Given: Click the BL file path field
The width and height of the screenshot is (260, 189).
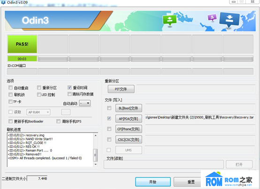Looking at the screenshot, I should click(200, 108).
